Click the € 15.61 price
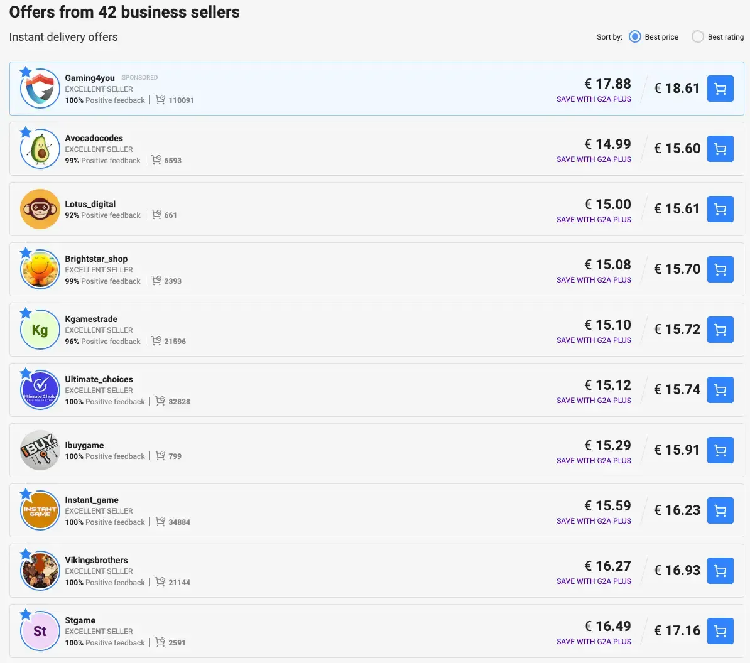750x663 pixels. (x=677, y=208)
